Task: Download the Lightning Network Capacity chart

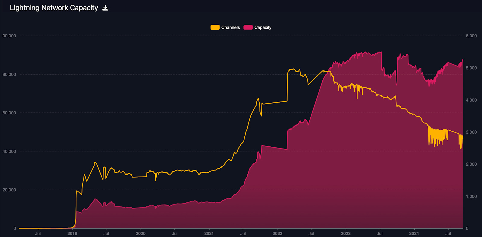Action: 105,8
